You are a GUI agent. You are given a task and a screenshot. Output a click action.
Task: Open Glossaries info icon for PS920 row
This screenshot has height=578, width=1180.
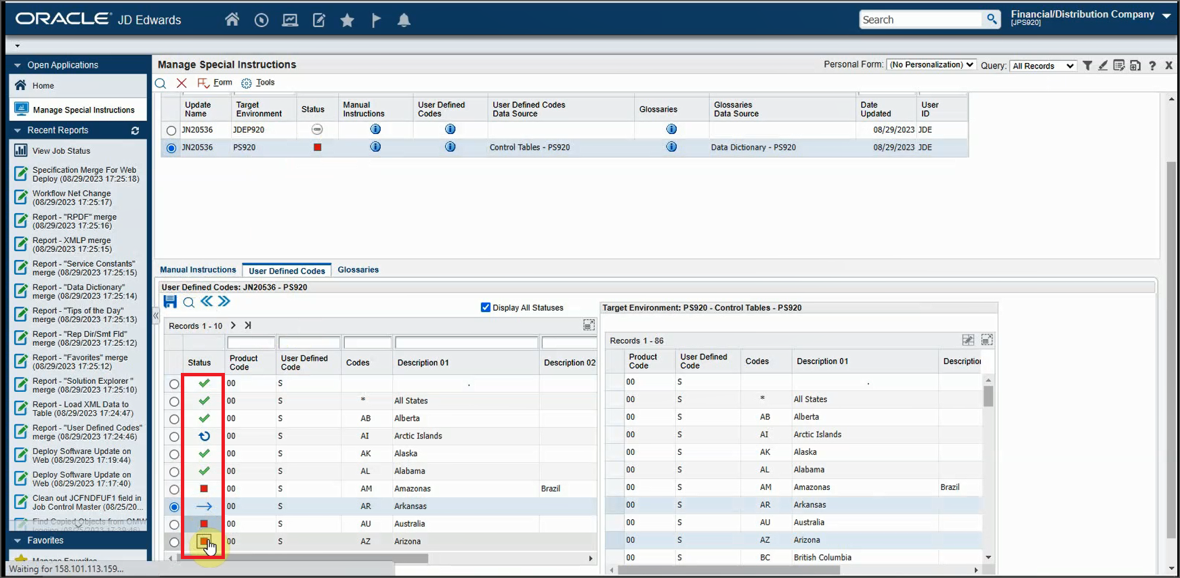[671, 147]
